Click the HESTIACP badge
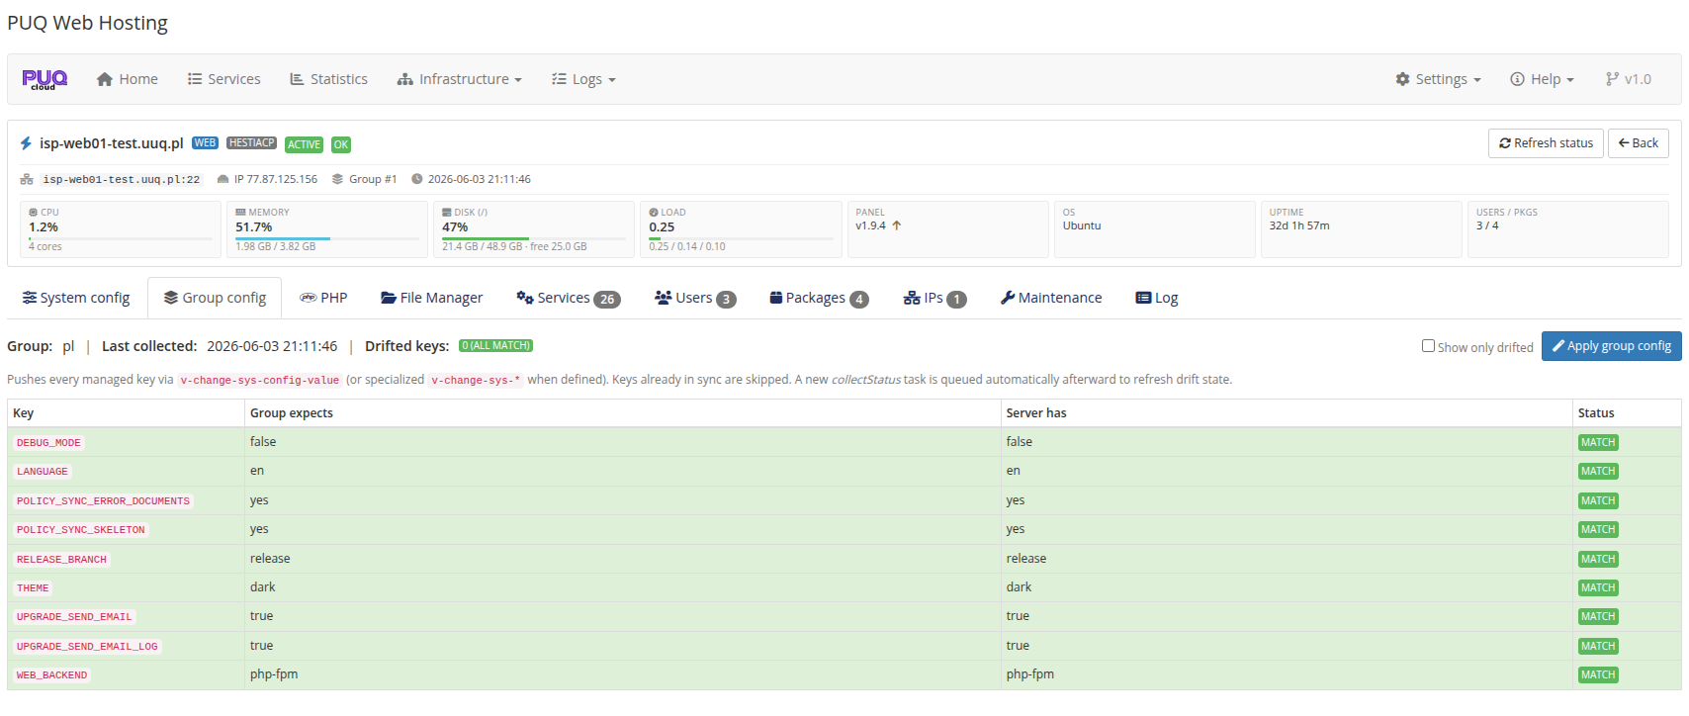This screenshot has width=1689, height=716. tap(251, 143)
